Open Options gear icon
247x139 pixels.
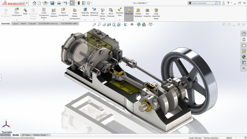(88, 3)
